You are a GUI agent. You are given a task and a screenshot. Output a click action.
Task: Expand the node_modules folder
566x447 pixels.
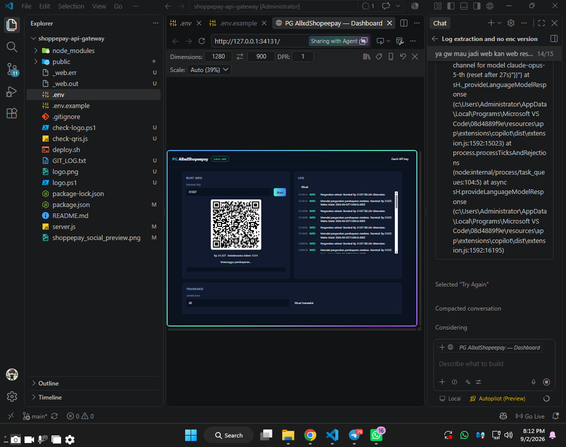click(36, 51)
